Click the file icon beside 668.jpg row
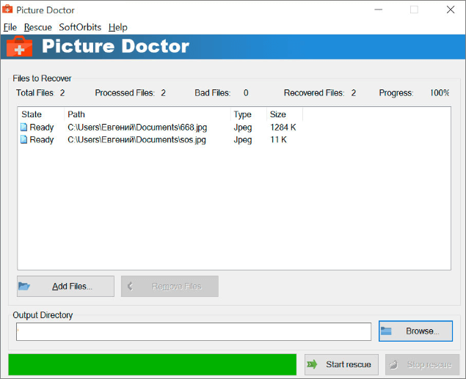This screenshot has height=379, width=466. (24, 128)
